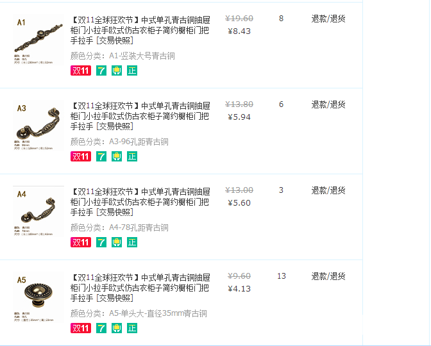This screenshot has height=346, width=431.
Task: Click the green 正 icon on the A1 item
Action: point(132,70)
